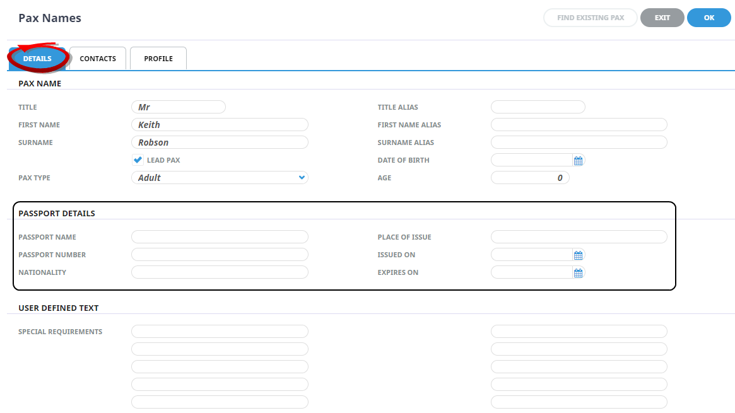Focus the first Special Requirements field

(220, 332)
